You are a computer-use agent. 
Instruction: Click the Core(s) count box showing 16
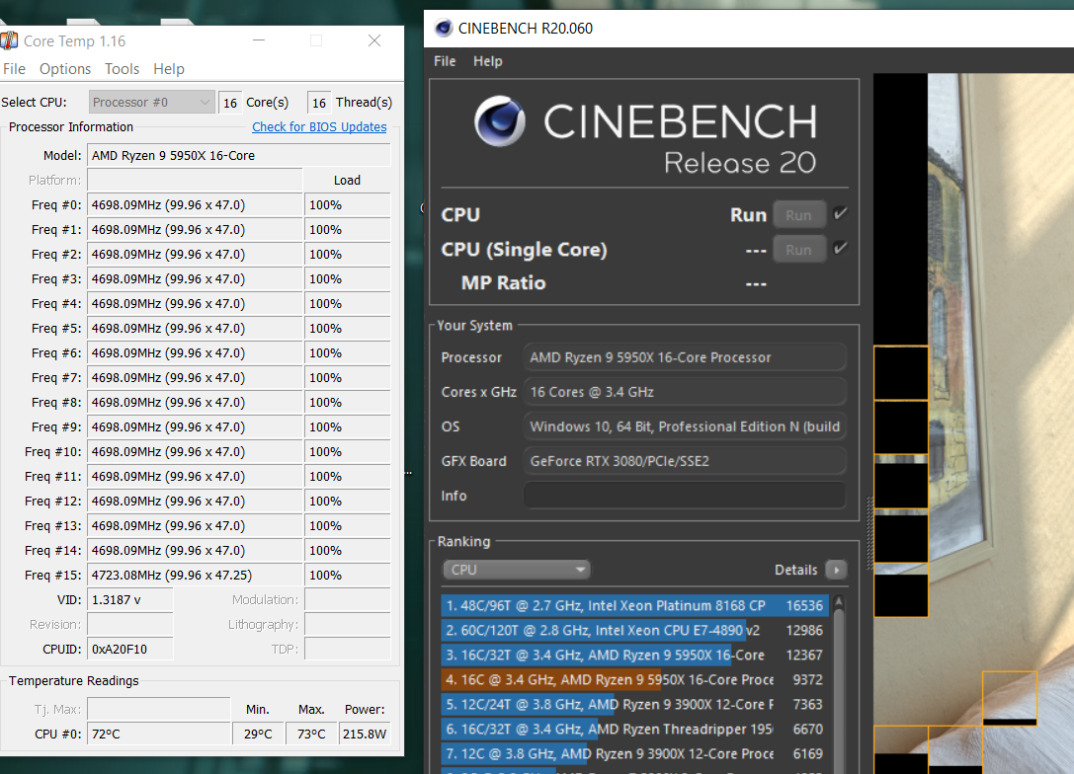coord(230,103)
